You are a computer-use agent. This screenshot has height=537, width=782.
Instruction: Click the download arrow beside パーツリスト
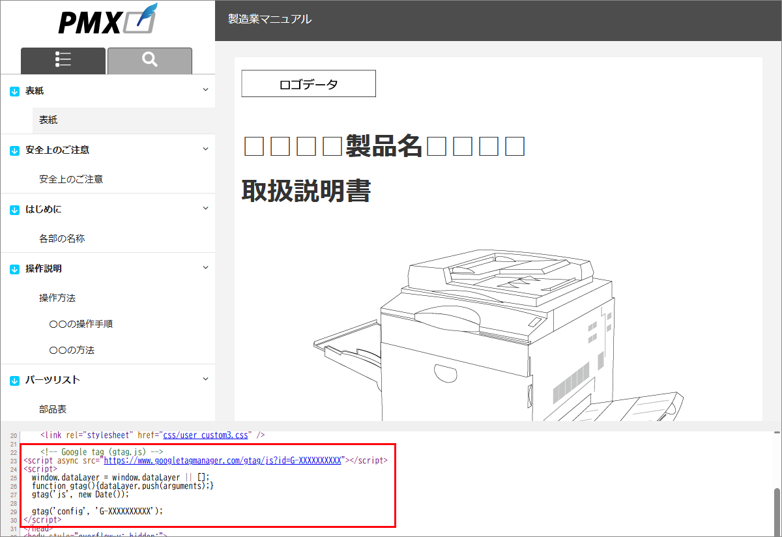pos(13,379)
